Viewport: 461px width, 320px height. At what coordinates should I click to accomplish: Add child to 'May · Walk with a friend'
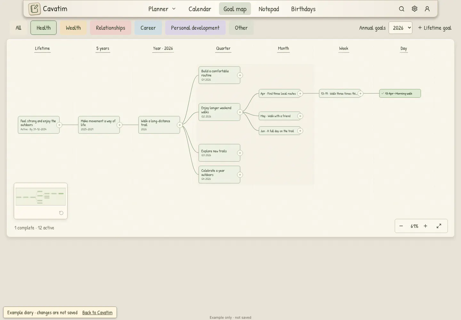[300, 116]
